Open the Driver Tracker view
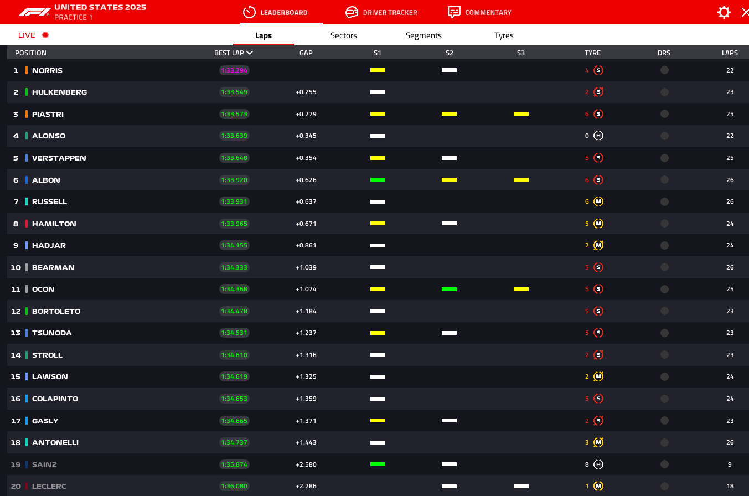This screenshot has height=496, width=749. point(381,12)
